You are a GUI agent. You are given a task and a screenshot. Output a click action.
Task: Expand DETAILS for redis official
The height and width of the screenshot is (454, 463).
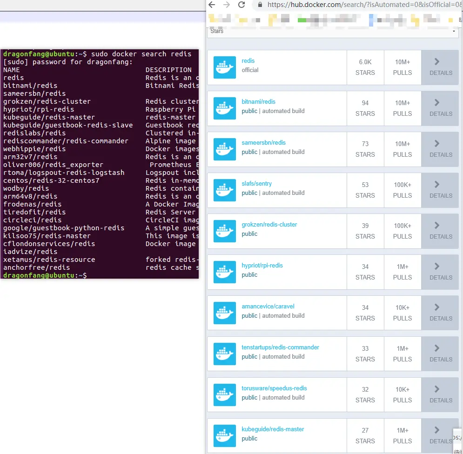440,67
